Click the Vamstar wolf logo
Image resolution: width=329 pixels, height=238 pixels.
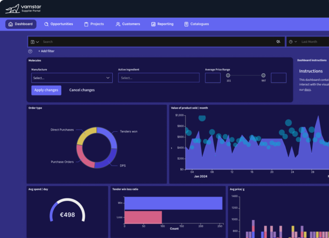(12, 9)
